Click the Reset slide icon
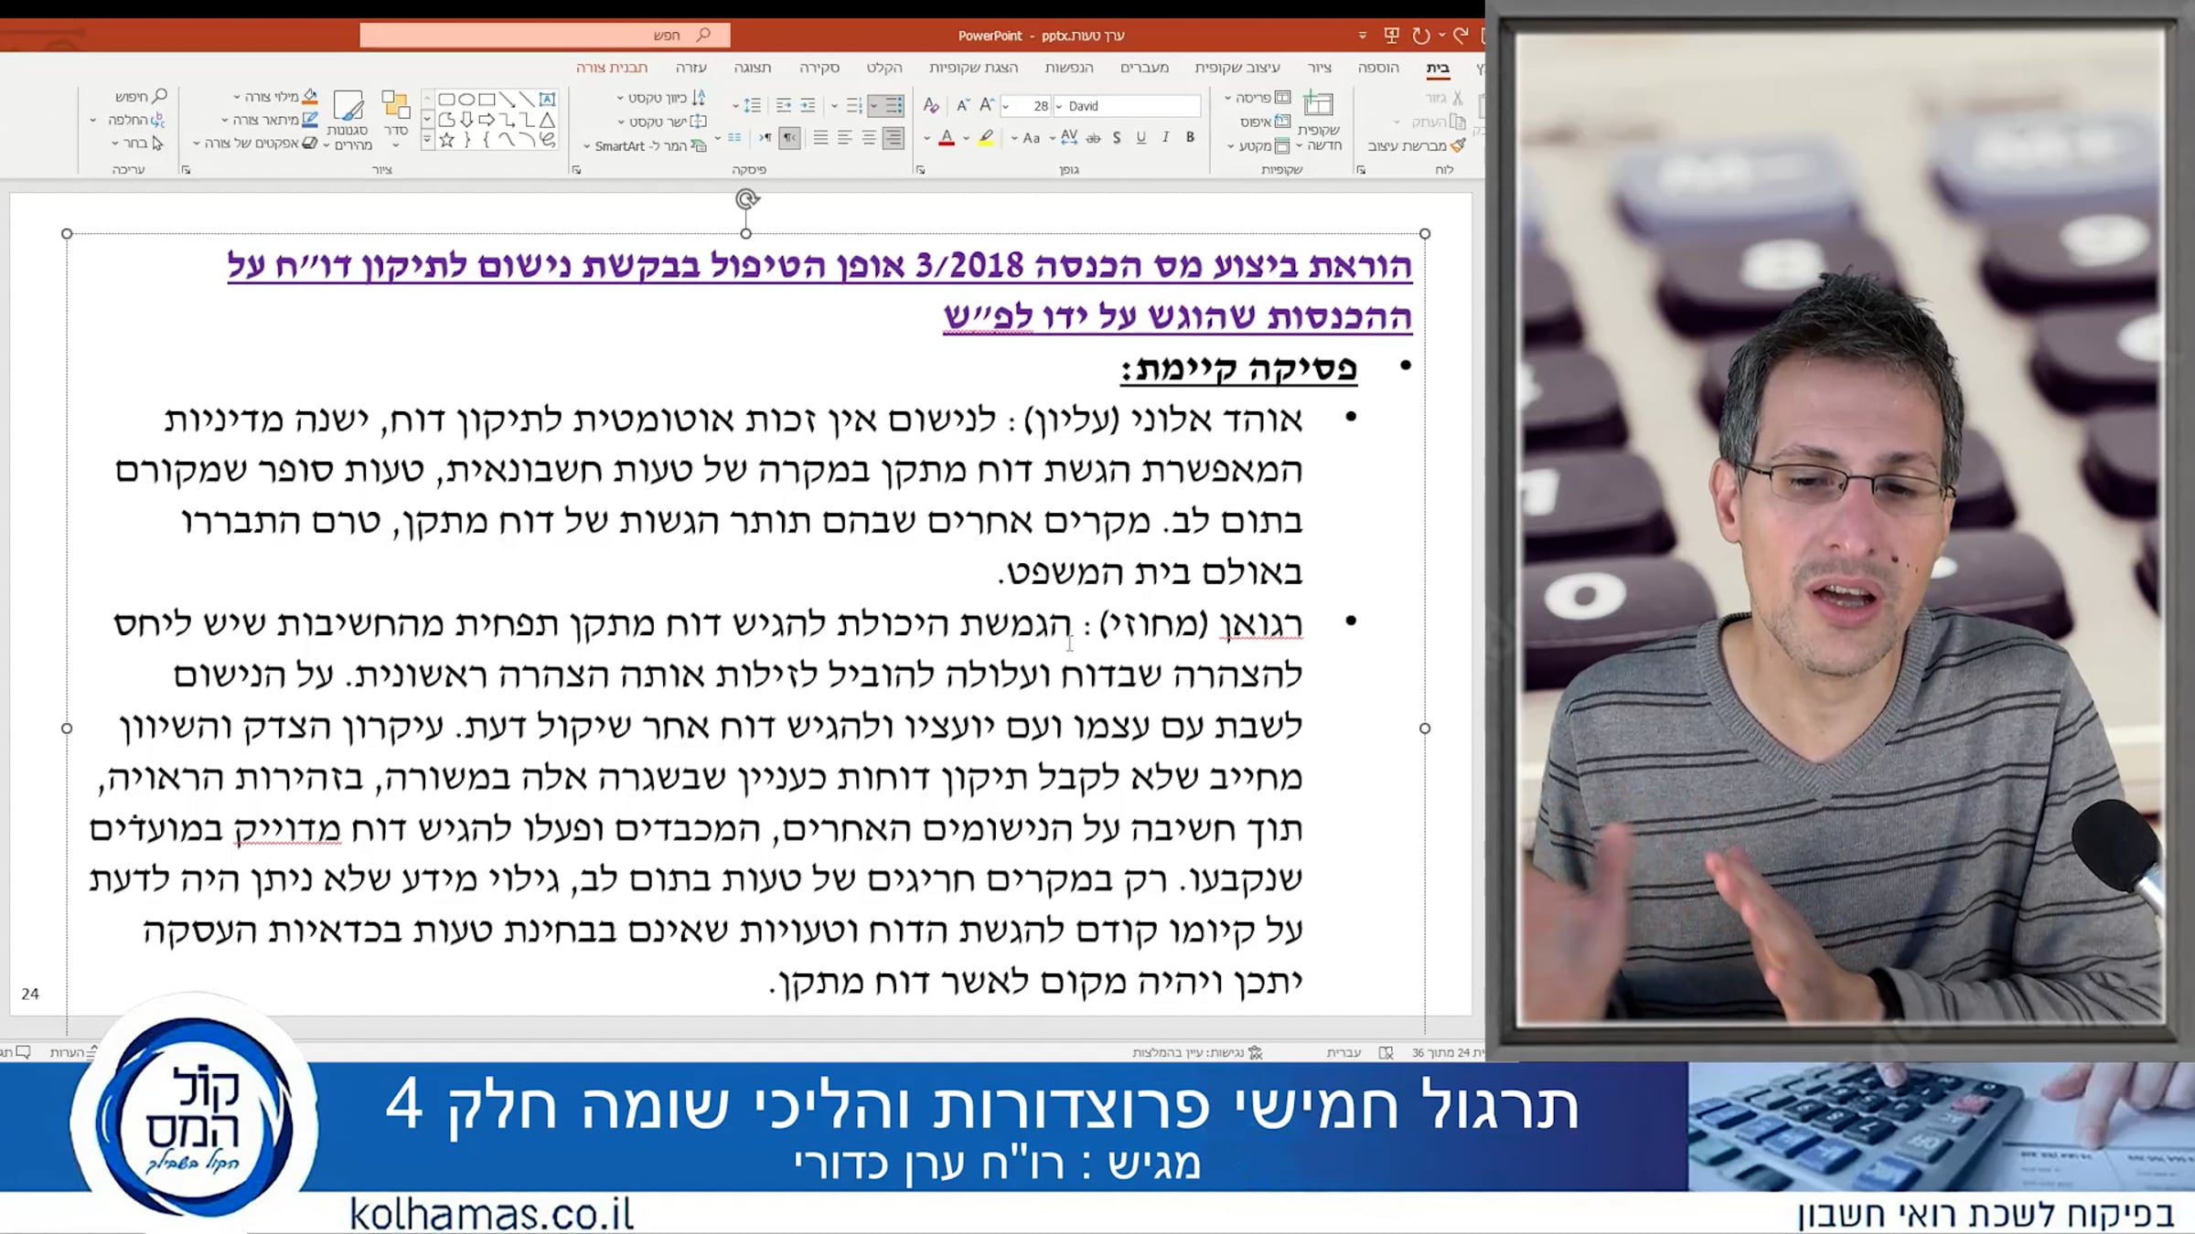Screen dimensions: 2195x1234 [x=1282, y=122]
